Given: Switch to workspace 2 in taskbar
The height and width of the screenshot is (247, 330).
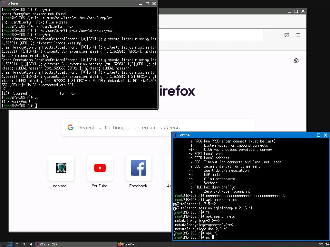Looking at the screenshot, I should tap(17, 244).
